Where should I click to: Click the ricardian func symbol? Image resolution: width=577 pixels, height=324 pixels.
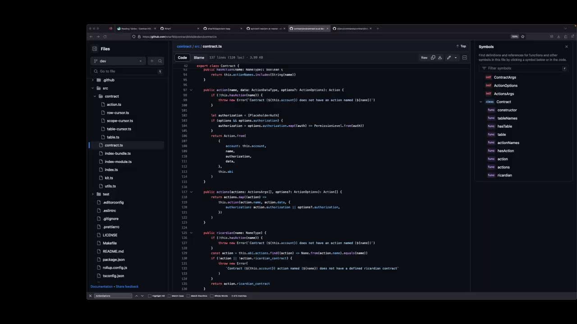pos(505,175)
